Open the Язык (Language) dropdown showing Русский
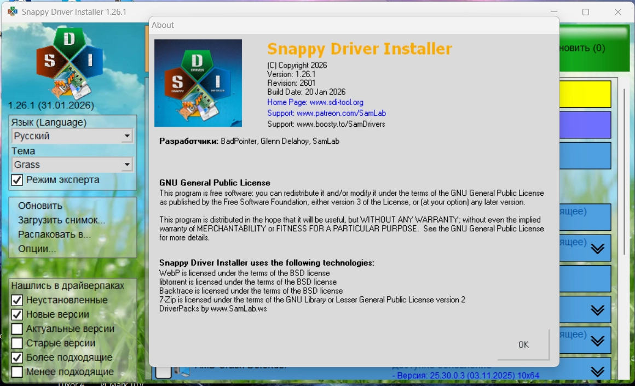Viewport: 635px width, 386px height. [72, 136]
